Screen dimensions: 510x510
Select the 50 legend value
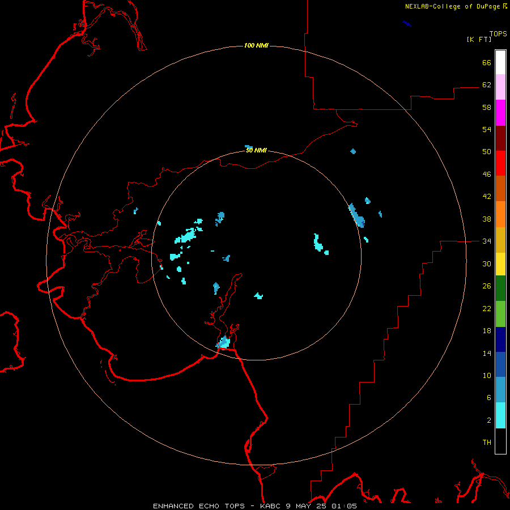point(487,151)
